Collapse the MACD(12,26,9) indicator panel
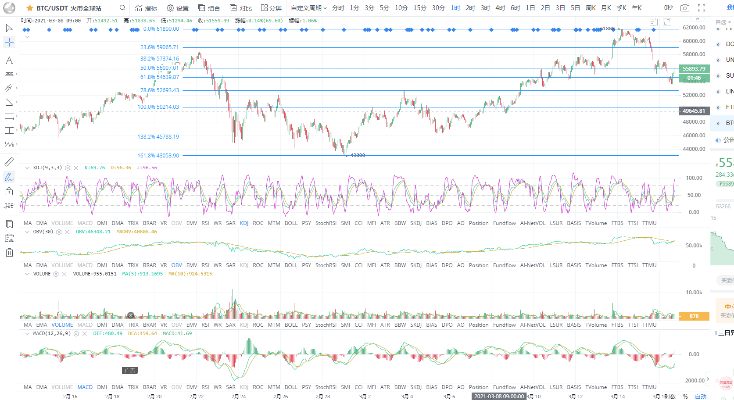 (x=27, y=334)
